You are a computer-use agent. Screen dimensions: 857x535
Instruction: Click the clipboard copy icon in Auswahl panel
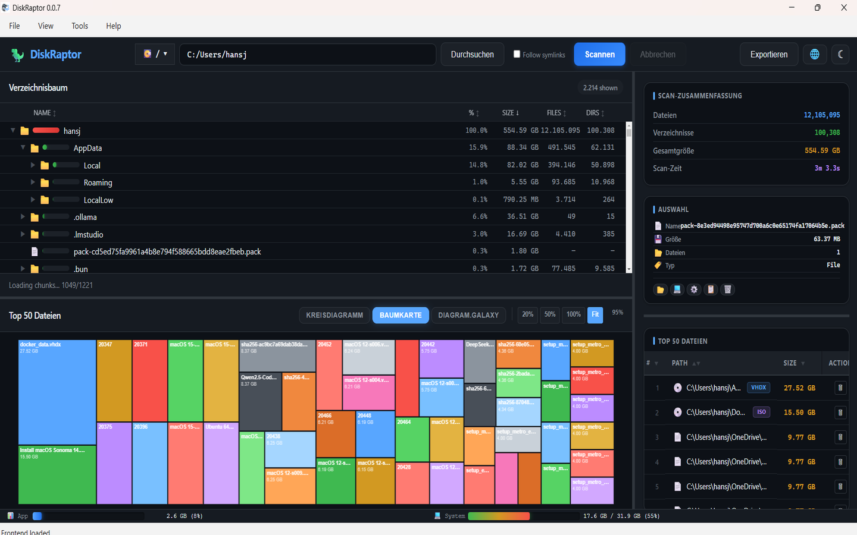711,289
